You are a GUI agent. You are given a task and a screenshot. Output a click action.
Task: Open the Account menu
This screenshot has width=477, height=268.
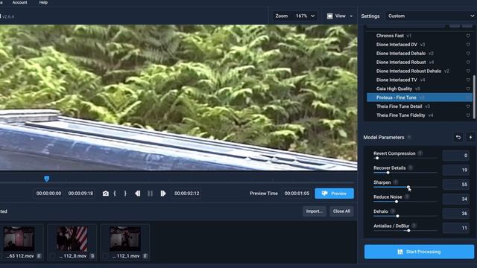point(20,2)
